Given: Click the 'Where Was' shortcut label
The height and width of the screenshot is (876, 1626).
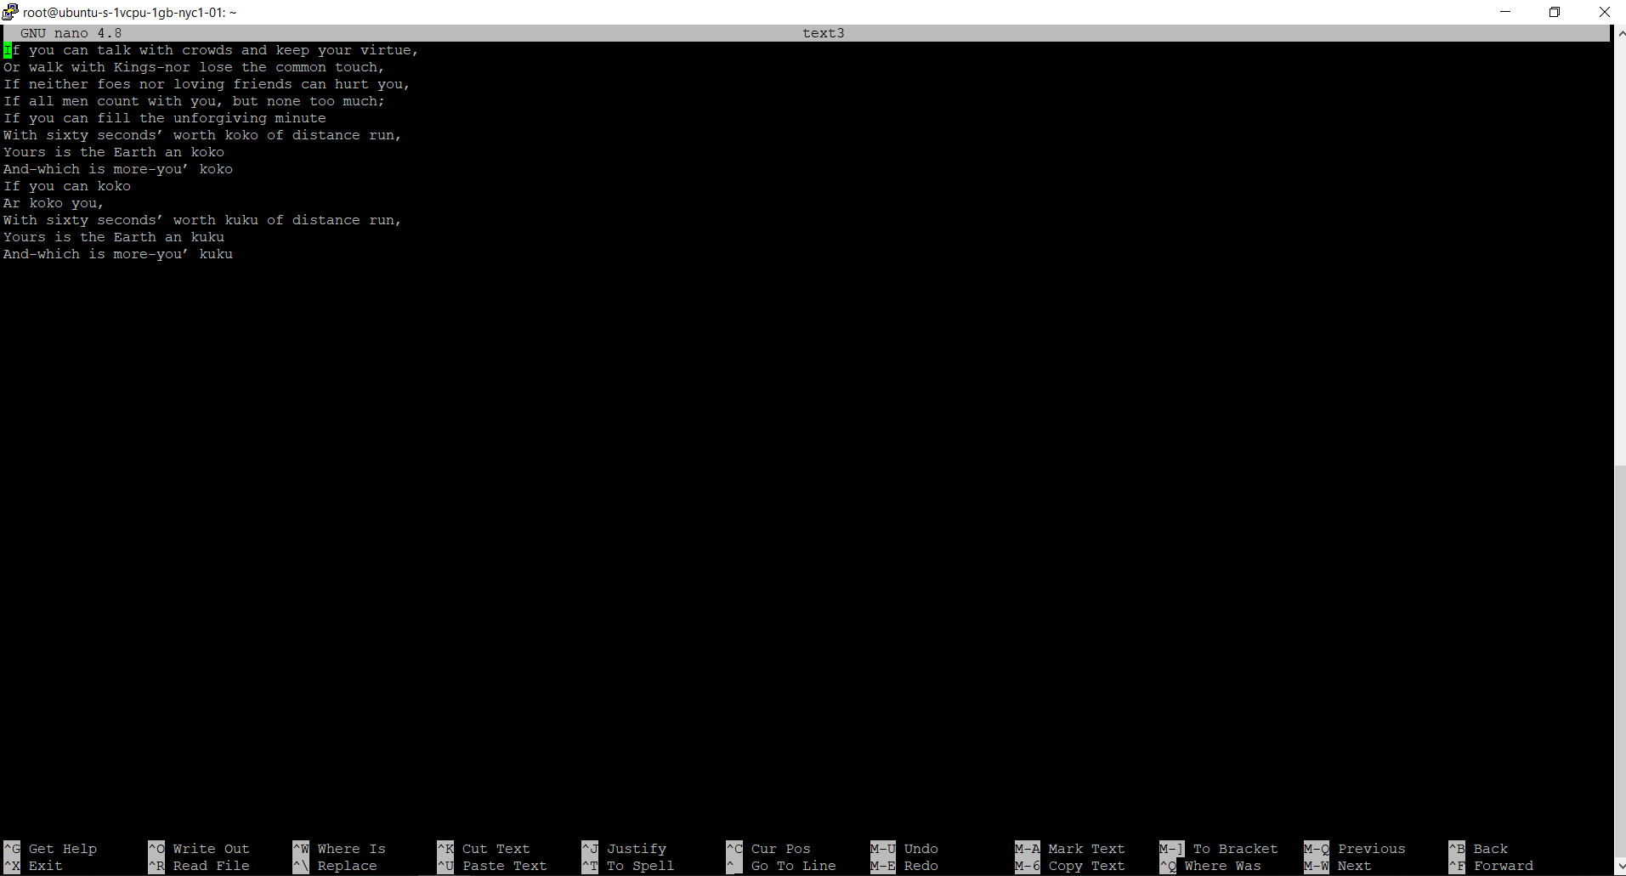Looking at the screenshot, I should click(x=1223, y=866).
